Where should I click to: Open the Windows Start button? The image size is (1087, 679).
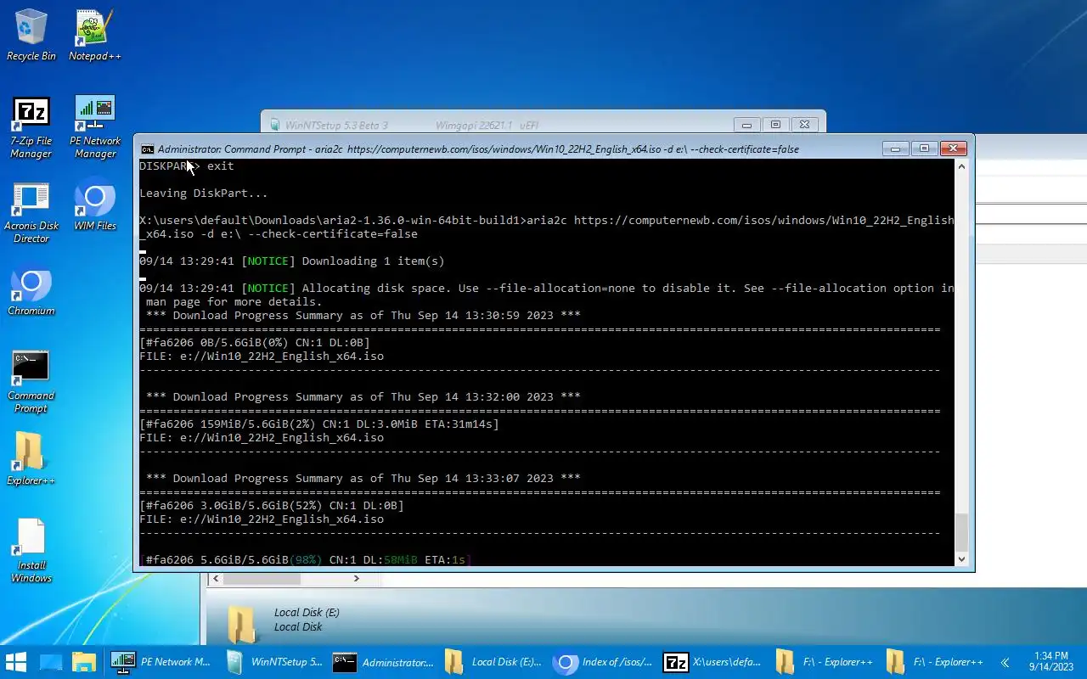pos(16,662)
